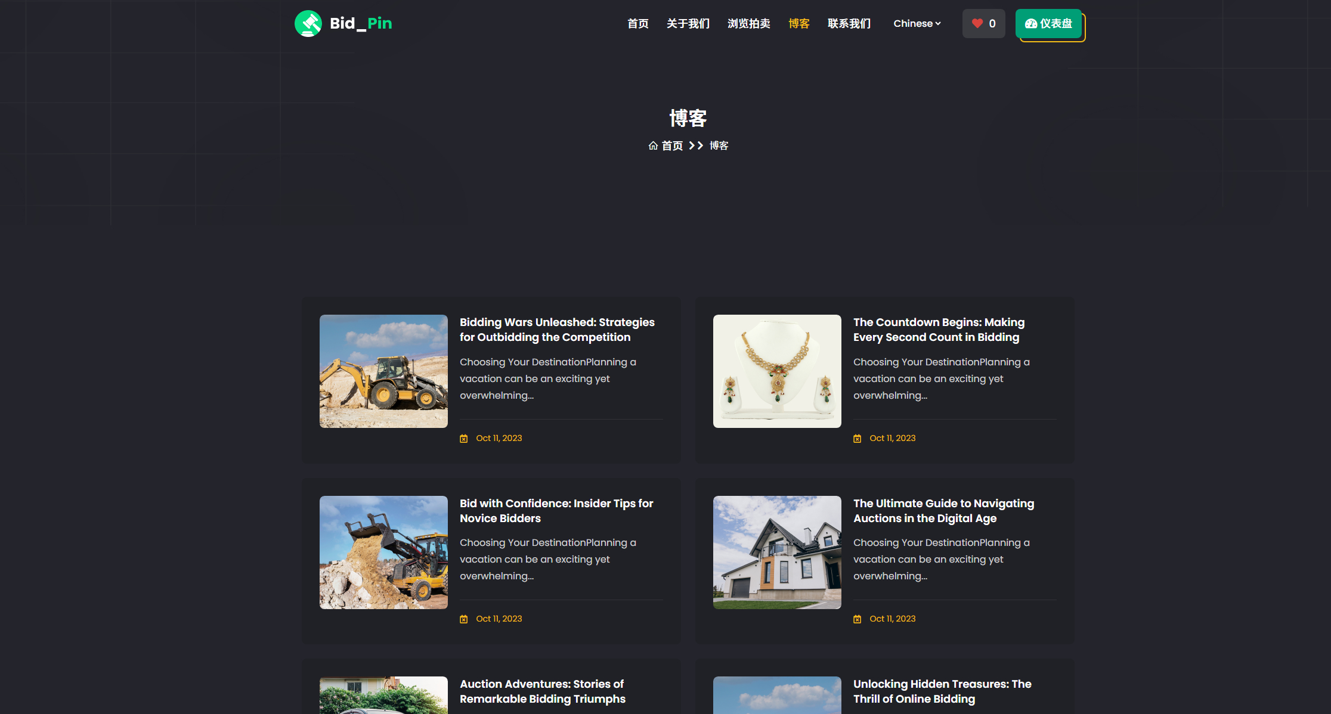The height and width of the screenshot is (714, 1331).
Task: Click the red heart wishlist icon
Action: click(977, 23)
